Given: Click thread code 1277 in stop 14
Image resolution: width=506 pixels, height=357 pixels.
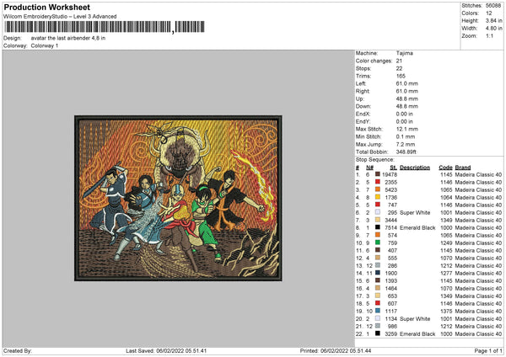Looking at the screenshot, I should (446, 273).
